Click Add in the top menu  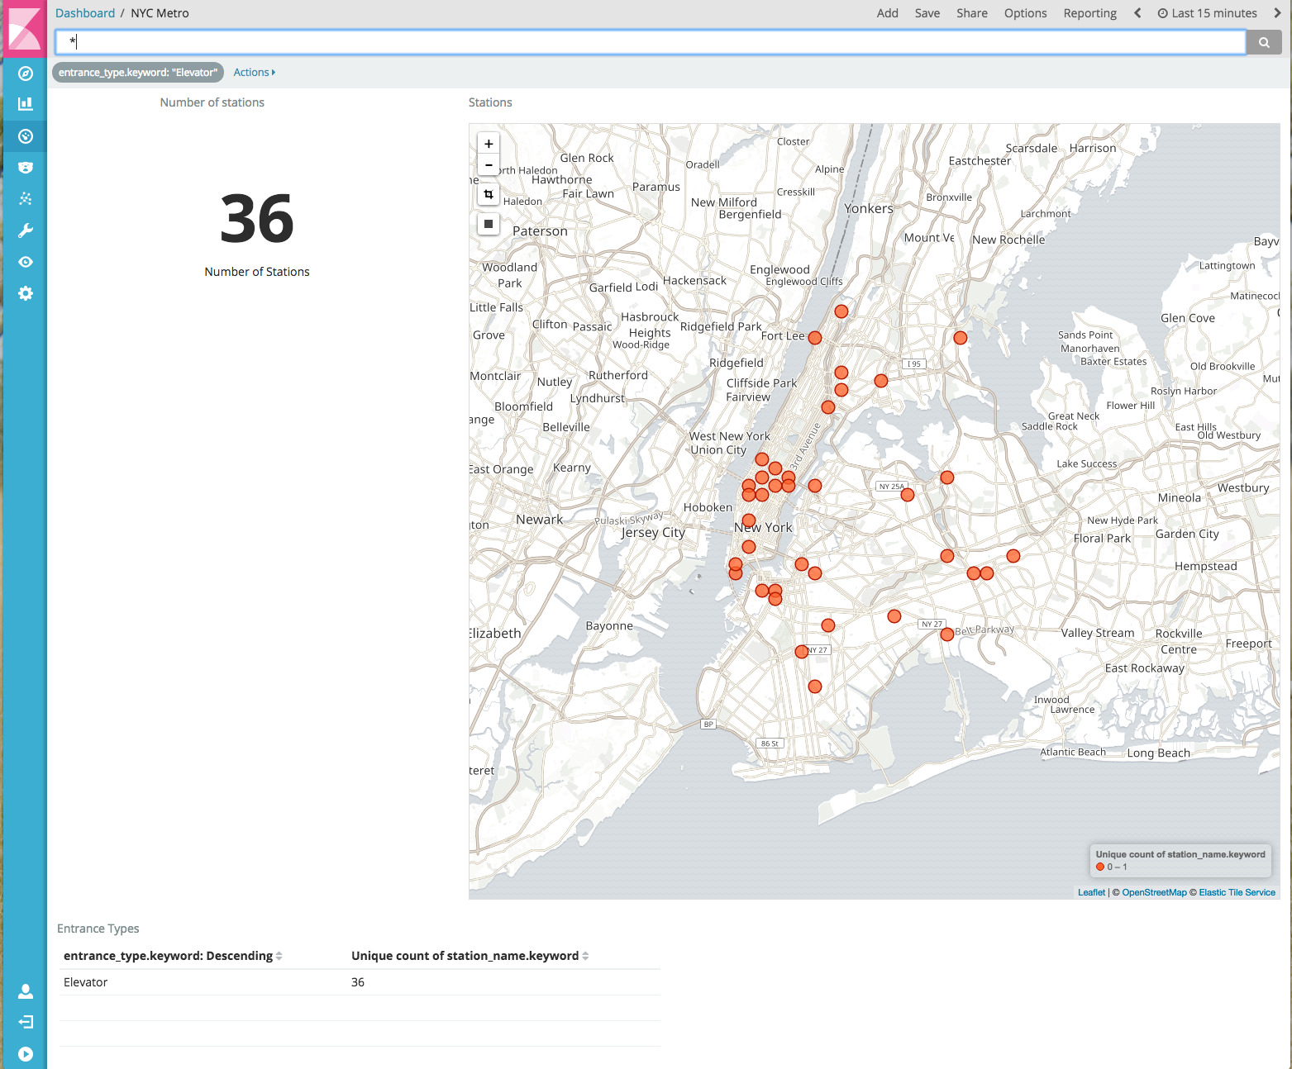point(888,13)
